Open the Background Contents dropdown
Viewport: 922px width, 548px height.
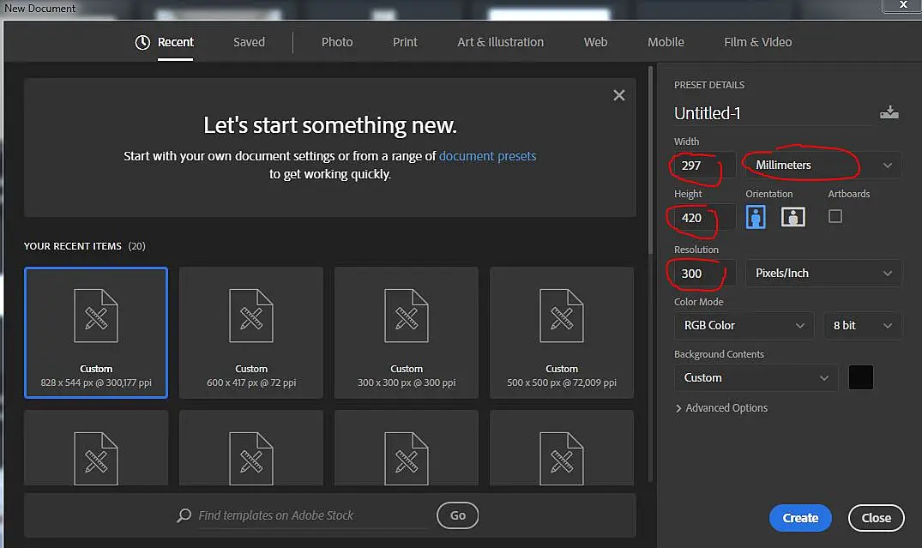756,378
